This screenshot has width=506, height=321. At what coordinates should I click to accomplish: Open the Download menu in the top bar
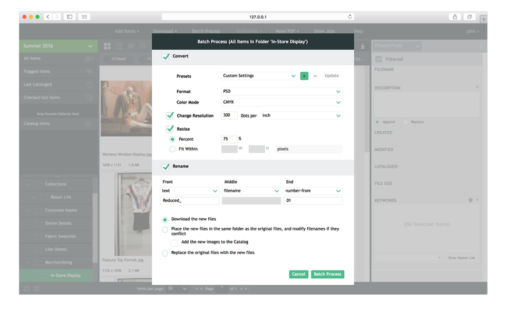click(x=164, y=31)
